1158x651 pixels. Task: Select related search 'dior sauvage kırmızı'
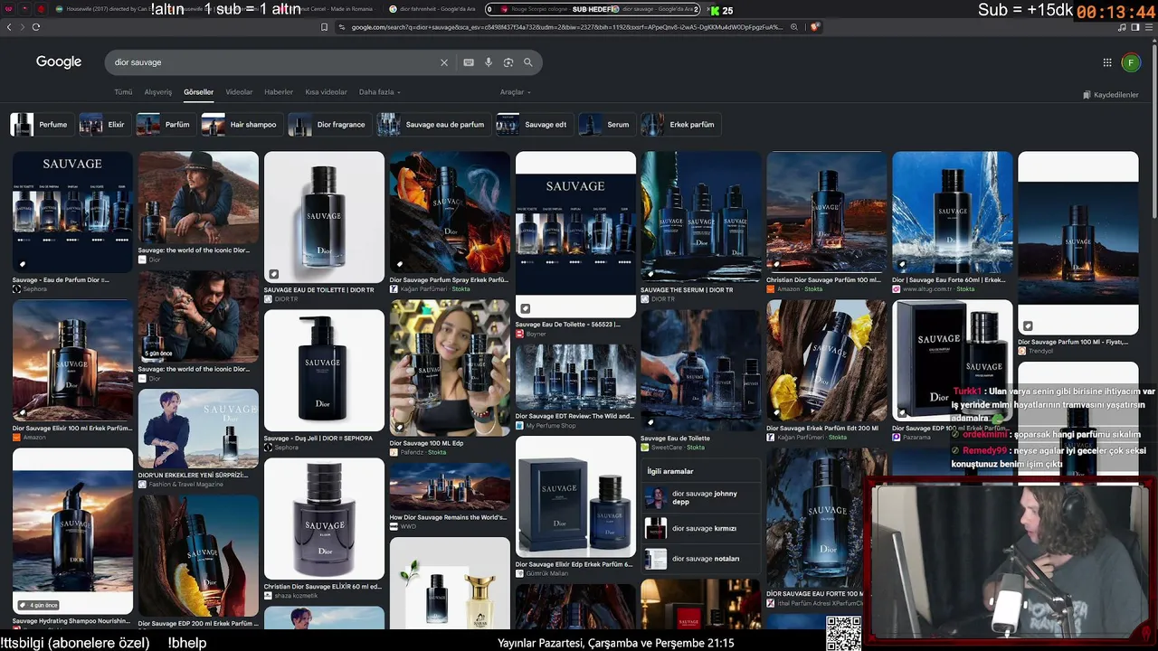coord(701,529)
